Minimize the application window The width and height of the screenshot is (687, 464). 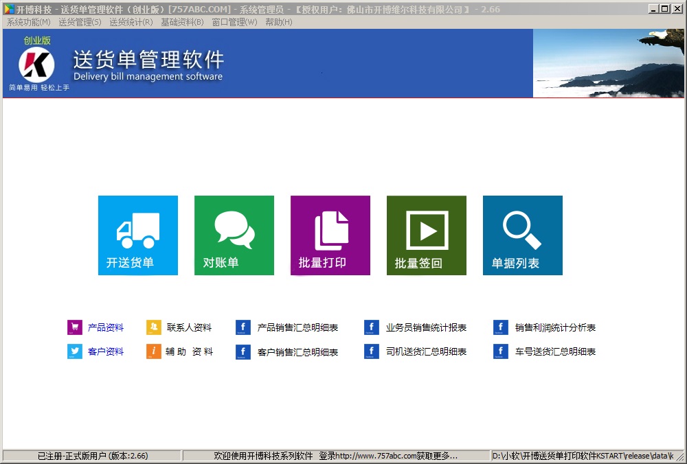pos(654,9)
